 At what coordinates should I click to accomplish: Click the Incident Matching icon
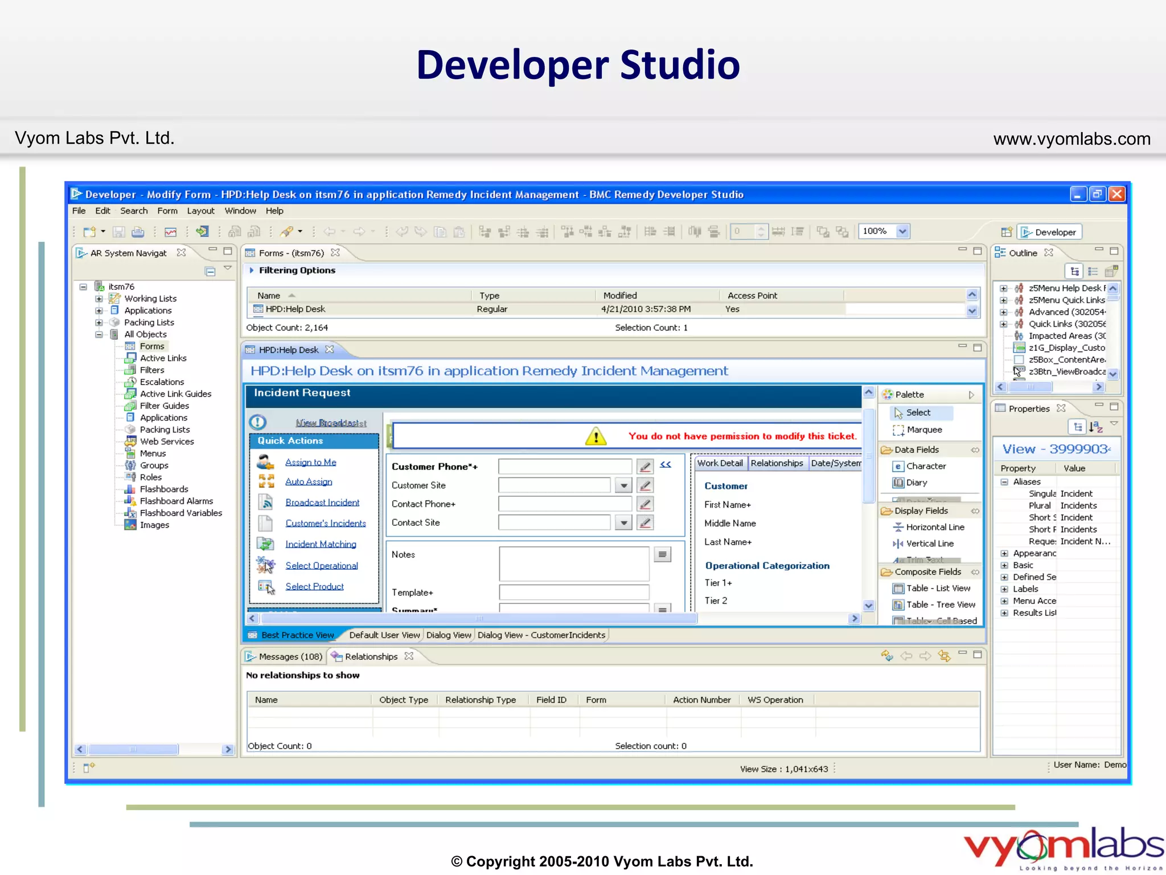click(266, 544)
